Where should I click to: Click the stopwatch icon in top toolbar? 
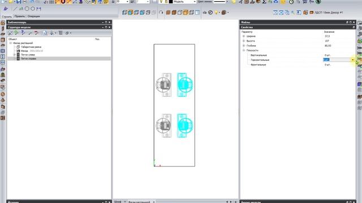coord(291,2)
